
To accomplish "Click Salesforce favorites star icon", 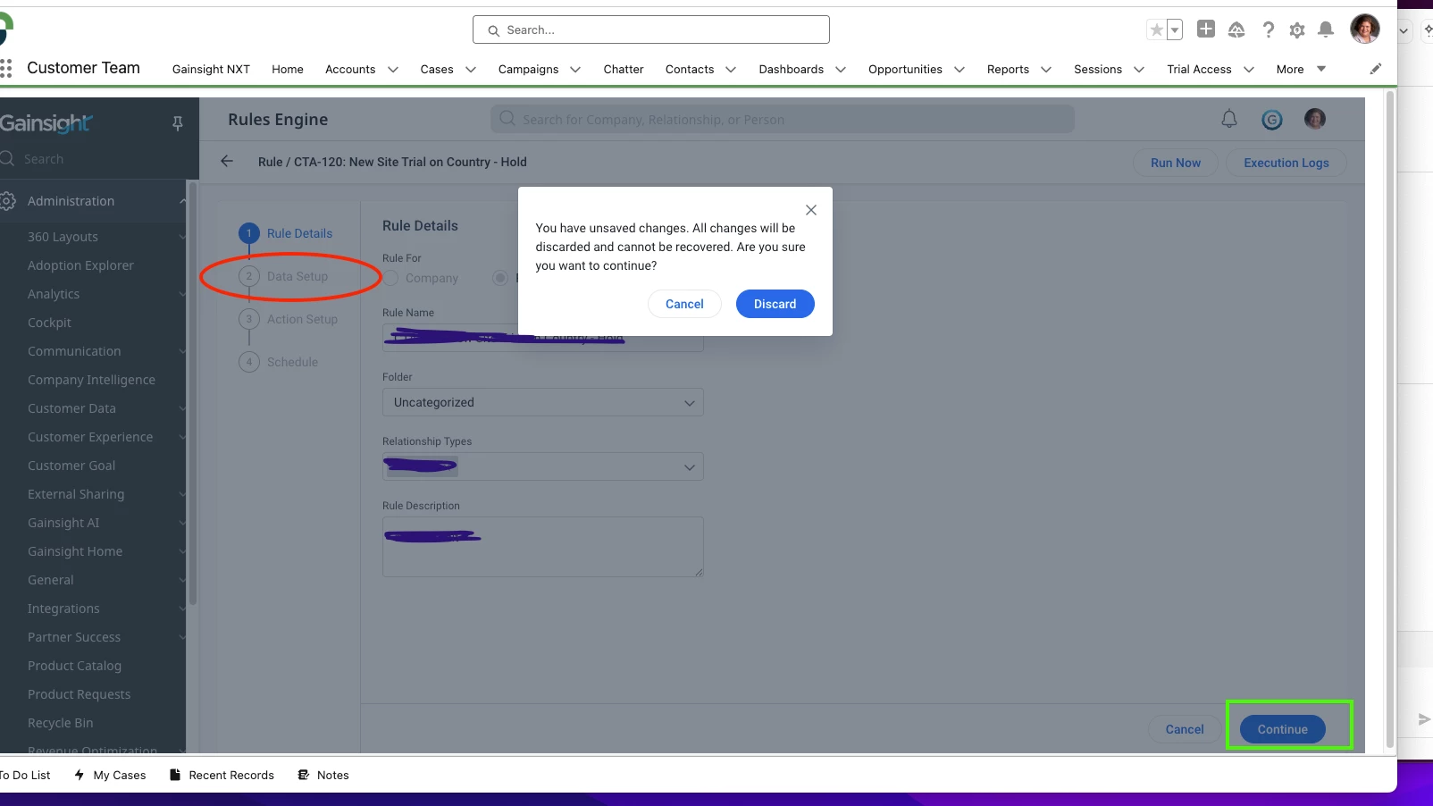I will click(1157, 29).
